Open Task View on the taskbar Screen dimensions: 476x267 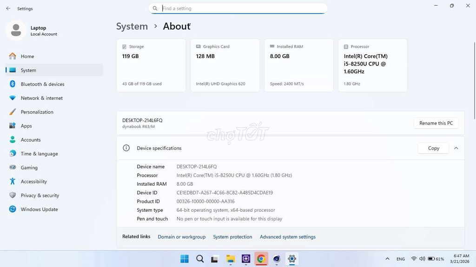[215, 259]
